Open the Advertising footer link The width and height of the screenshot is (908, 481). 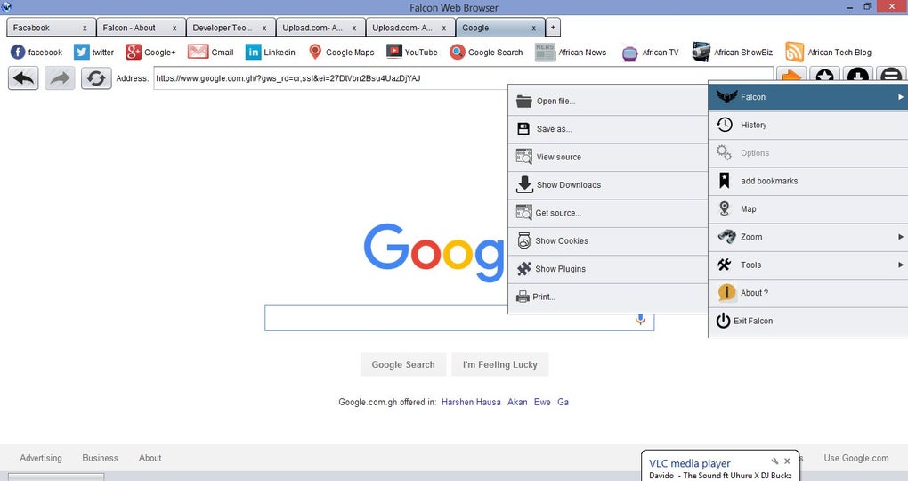pyautogui.click(x=41, y=458)
